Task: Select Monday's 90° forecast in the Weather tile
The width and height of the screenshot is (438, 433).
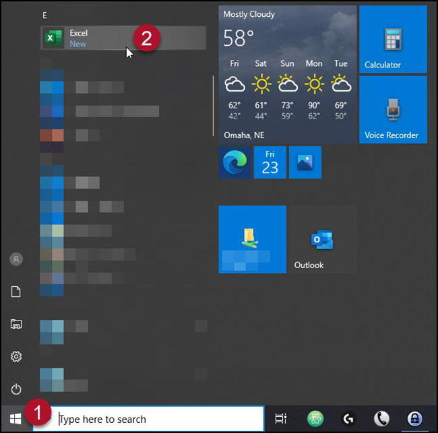Action: [x=314, y=90]
